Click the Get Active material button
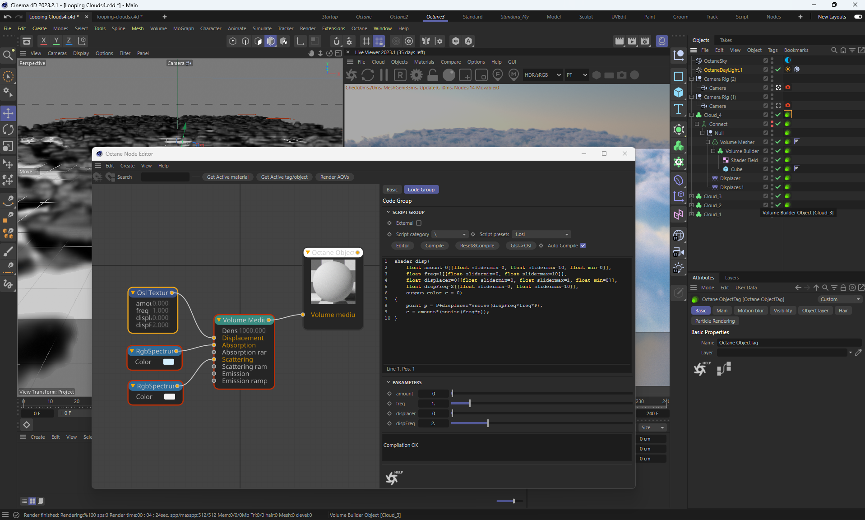The width and height of the screenshot is (865, 520). [227, 177]
